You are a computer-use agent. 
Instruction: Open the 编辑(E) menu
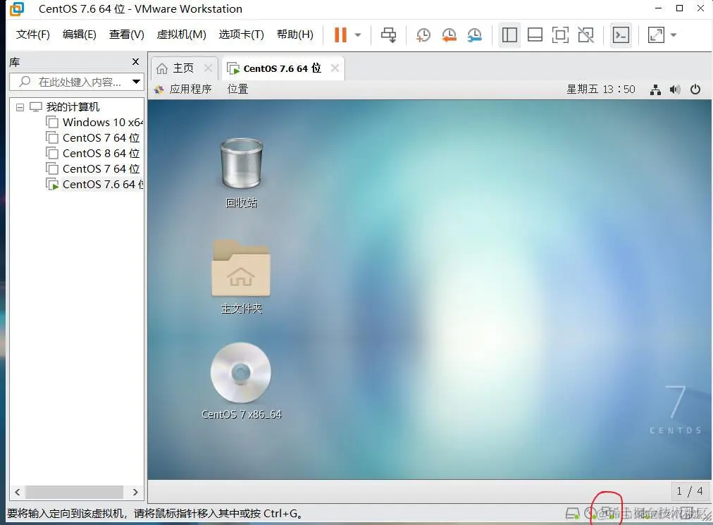79,35
